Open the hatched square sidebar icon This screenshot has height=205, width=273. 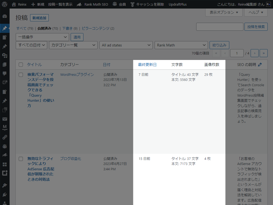coord(5,110)
